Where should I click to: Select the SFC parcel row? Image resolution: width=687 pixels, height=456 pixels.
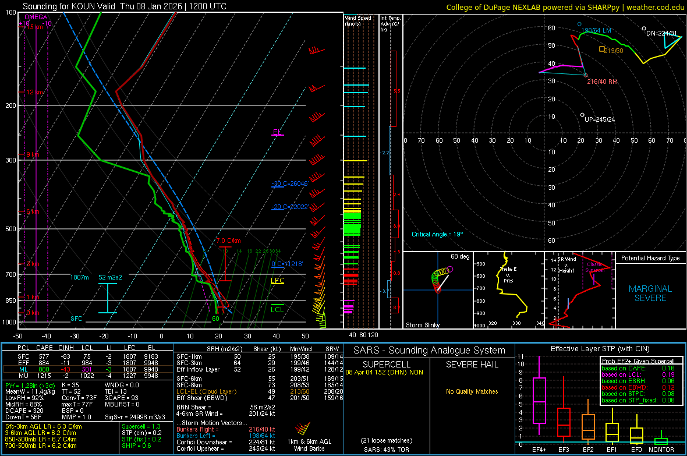pos(87,356)
